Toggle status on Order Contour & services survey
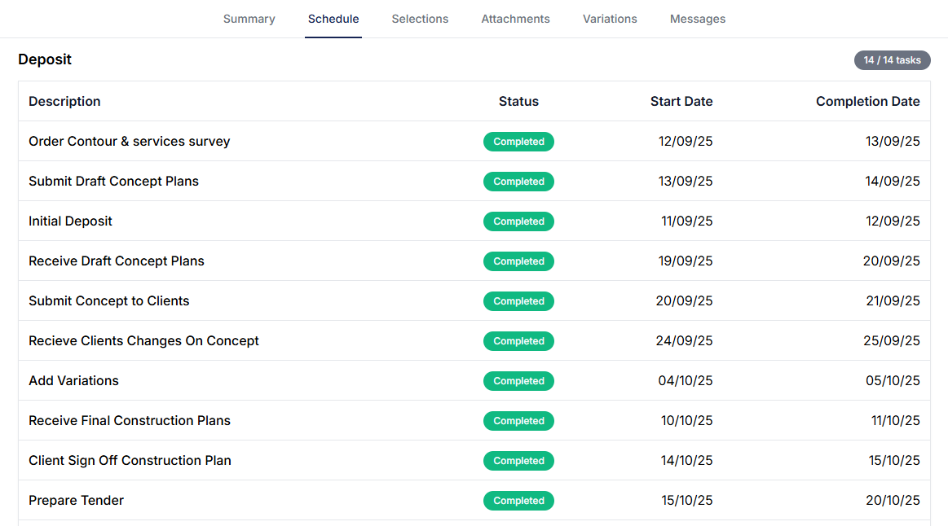 coord(518,142)
